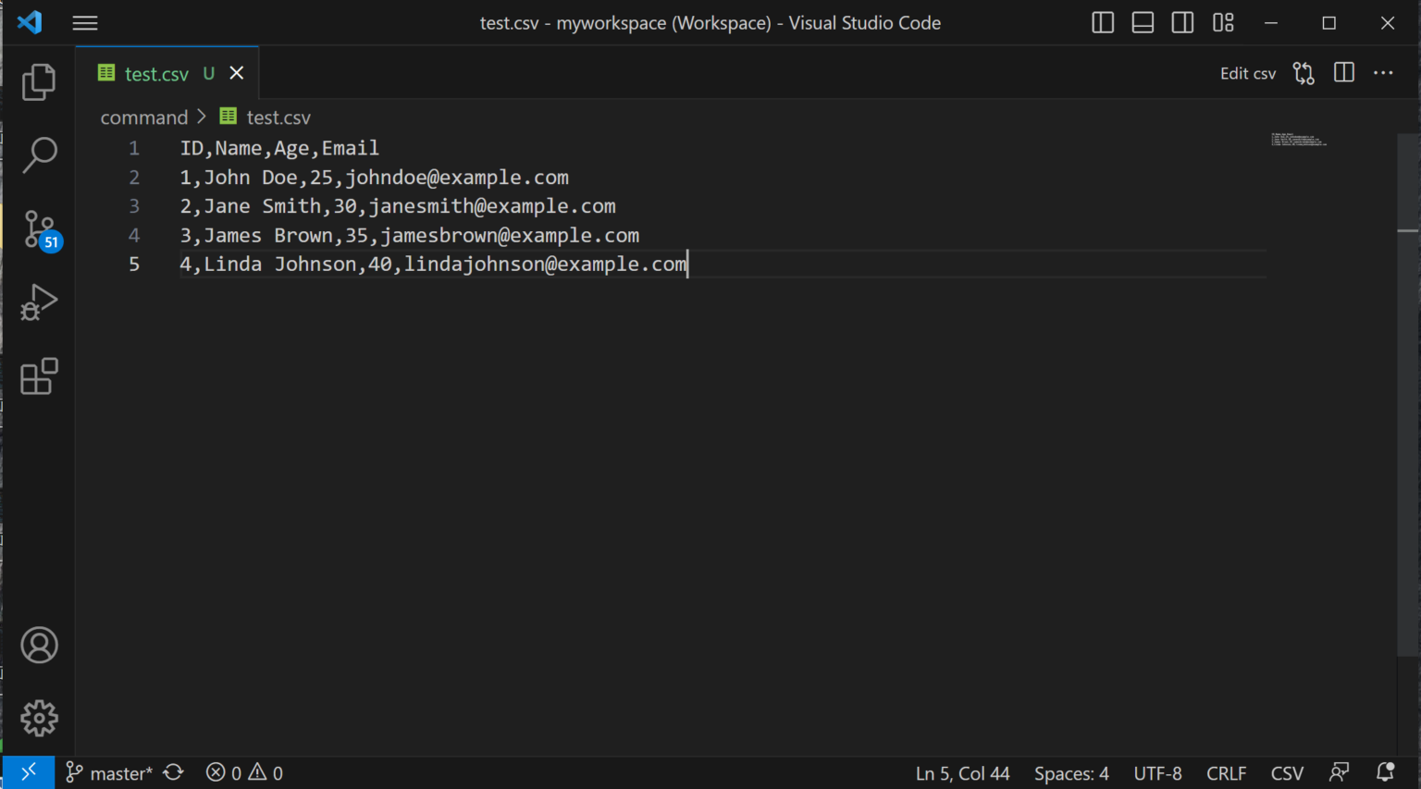
Task: Click the notifications bell icon
Action: pos(1385,772)
